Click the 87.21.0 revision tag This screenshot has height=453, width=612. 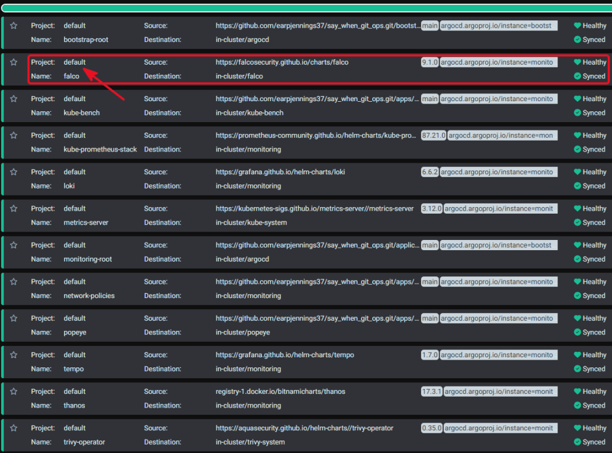click(x=433, y=135)
